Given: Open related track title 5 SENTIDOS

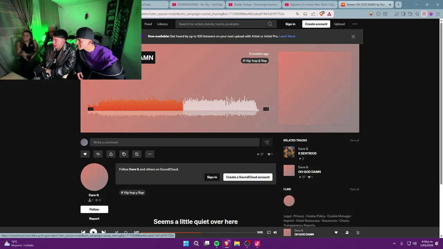Looking at the screenshot, I should [307, 153].
